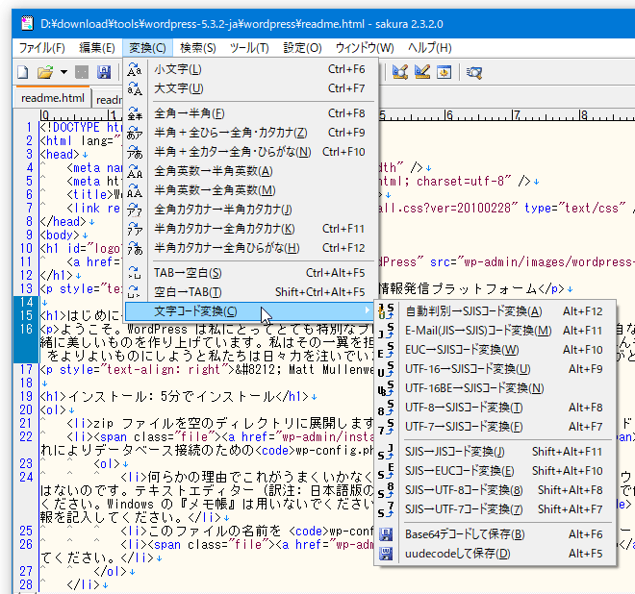The height and width of the screenshot is (594, 635).
Task: Select E-Mail(JIS→SJIS)コード変換(M)
Action: click(x=495, y=331)
